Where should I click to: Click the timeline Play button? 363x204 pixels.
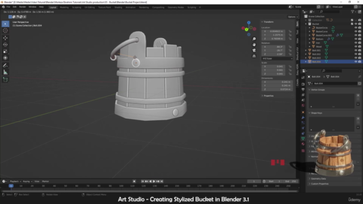(x=154, y=181)
